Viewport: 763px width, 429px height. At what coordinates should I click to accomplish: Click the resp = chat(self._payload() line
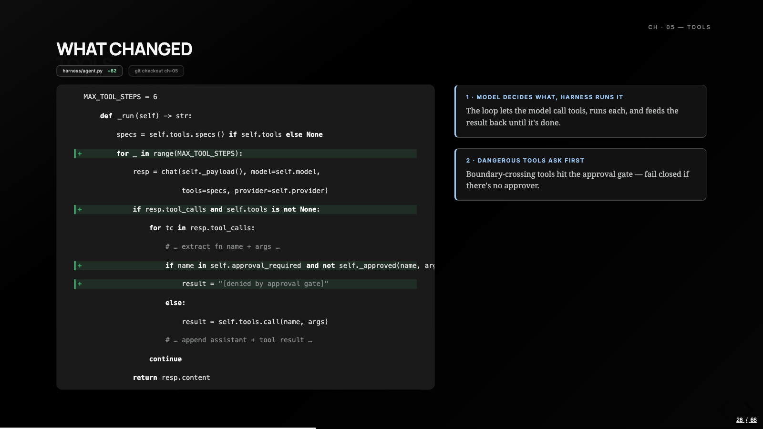tap(227, 172)
